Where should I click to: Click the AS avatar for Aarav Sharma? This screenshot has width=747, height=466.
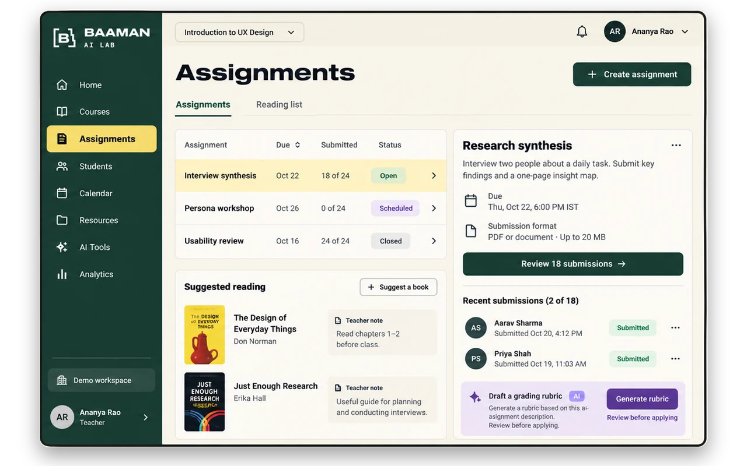point(476,328)
